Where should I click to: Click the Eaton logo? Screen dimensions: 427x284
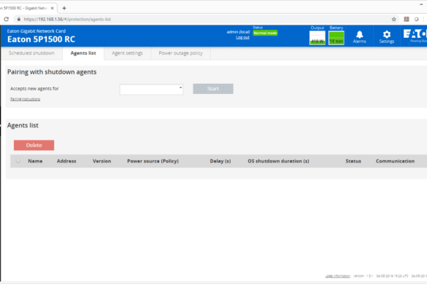[415, 36]
